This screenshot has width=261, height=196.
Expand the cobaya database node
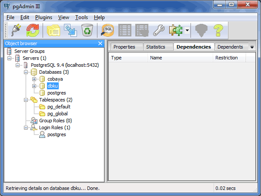point(34,79)
